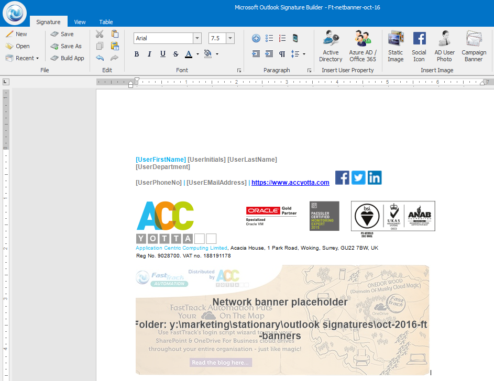
Task: Insert Active Directory user property
Action: [x=331, y=46]
